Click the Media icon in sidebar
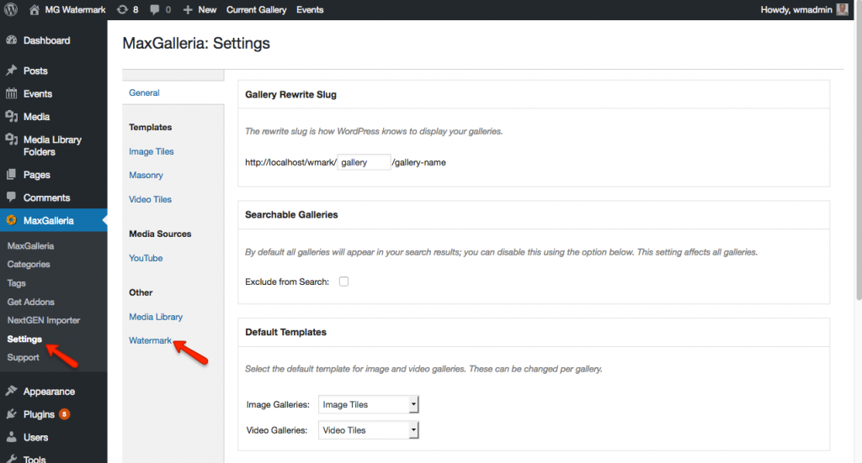 pyautogui.click(x=12, y=116)
